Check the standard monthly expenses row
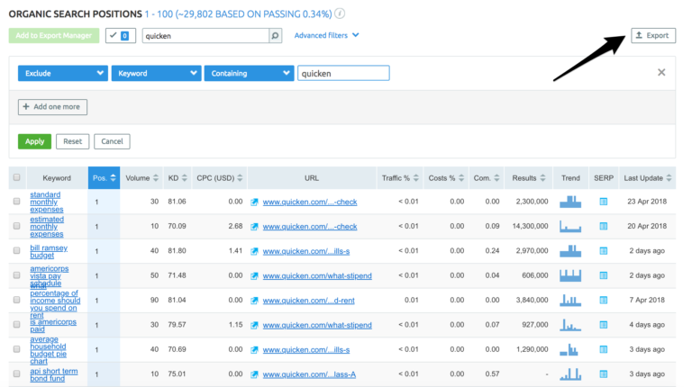Screen dimensions: 692x387 tap(17, 201)
